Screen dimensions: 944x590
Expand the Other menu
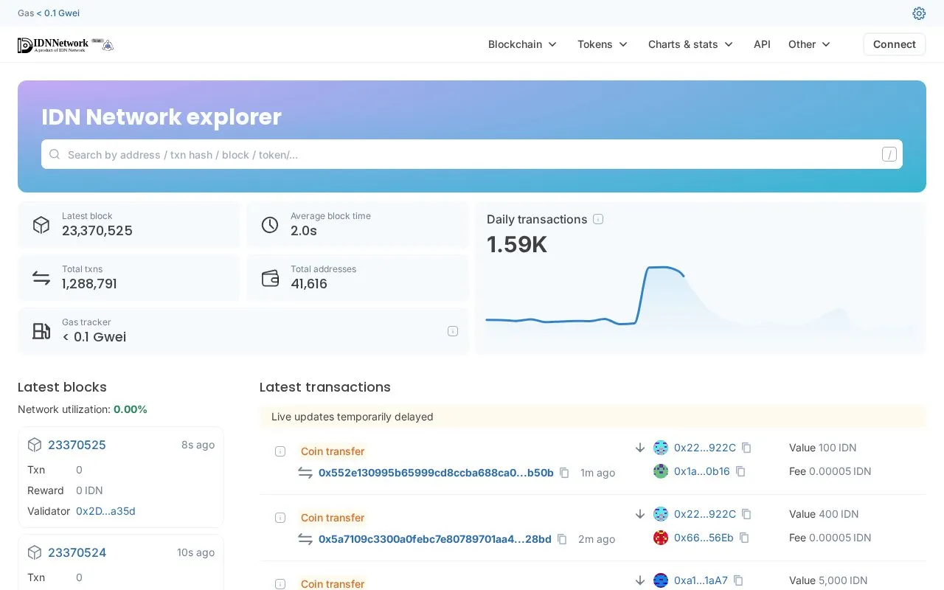pyautogui.click(x=810, y=44)
